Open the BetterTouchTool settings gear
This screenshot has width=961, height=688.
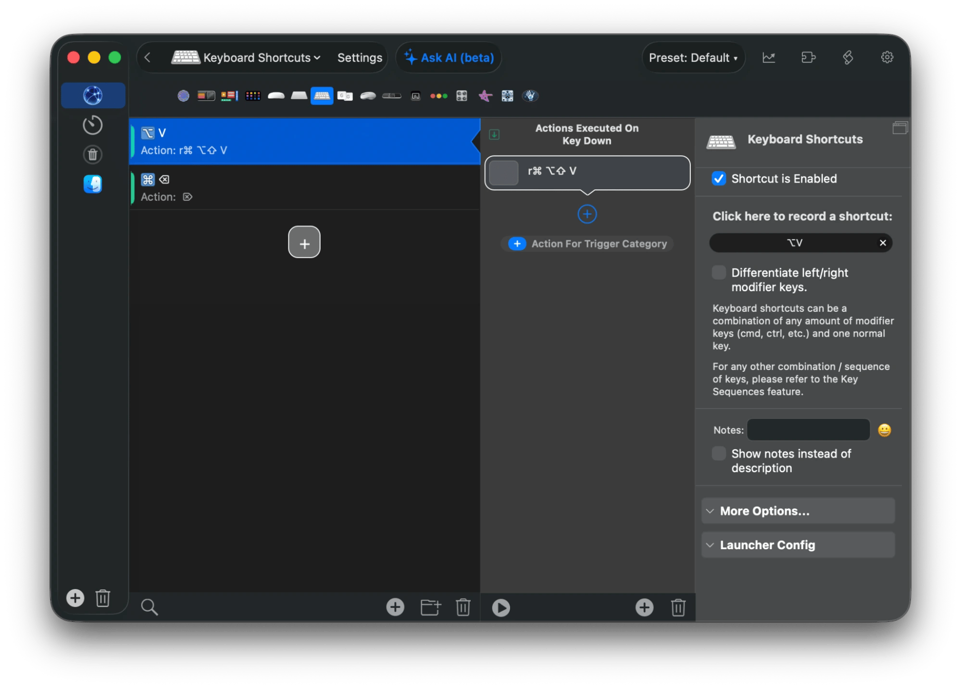(x=887, y=58)
